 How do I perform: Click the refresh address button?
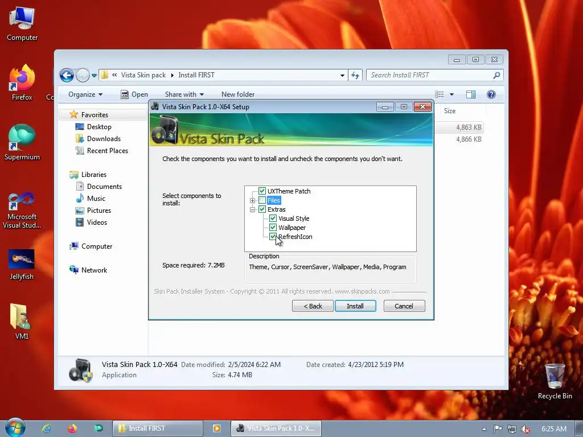(355, 76)
